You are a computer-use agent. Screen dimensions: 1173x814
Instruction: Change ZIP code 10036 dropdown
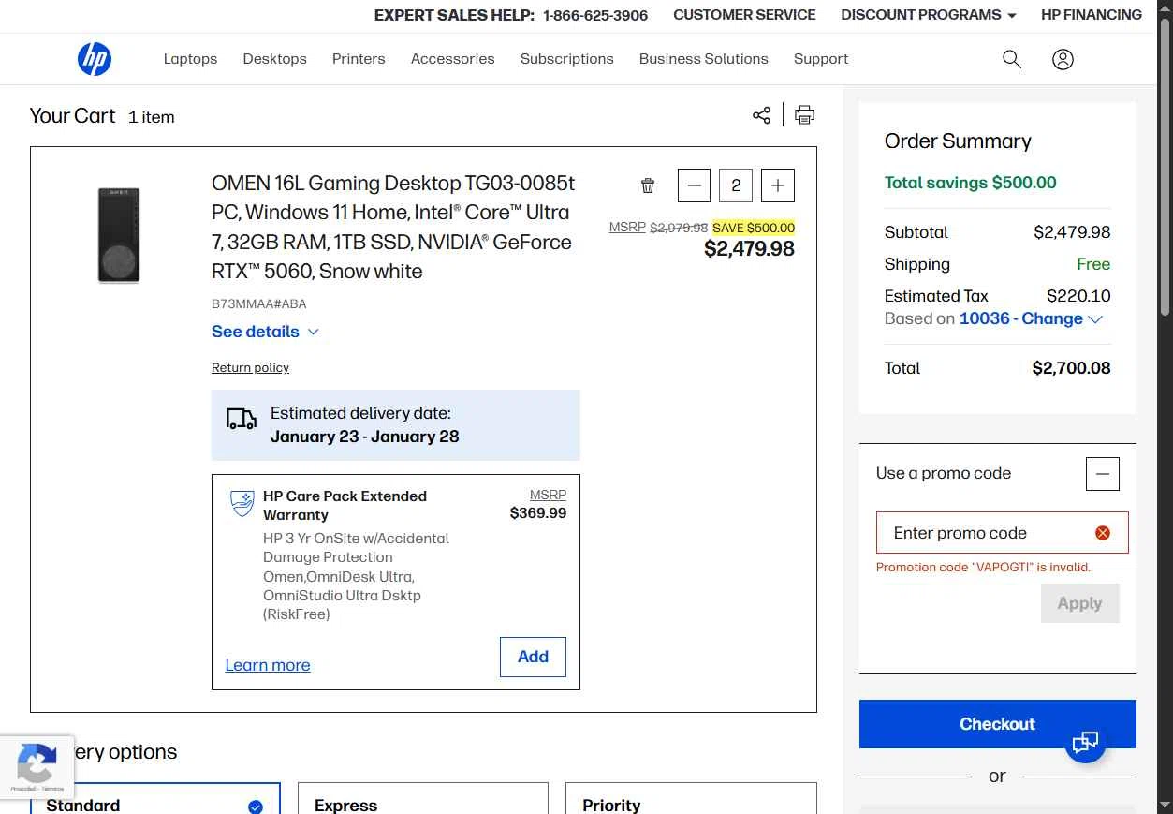click(x=1031, y=318)
